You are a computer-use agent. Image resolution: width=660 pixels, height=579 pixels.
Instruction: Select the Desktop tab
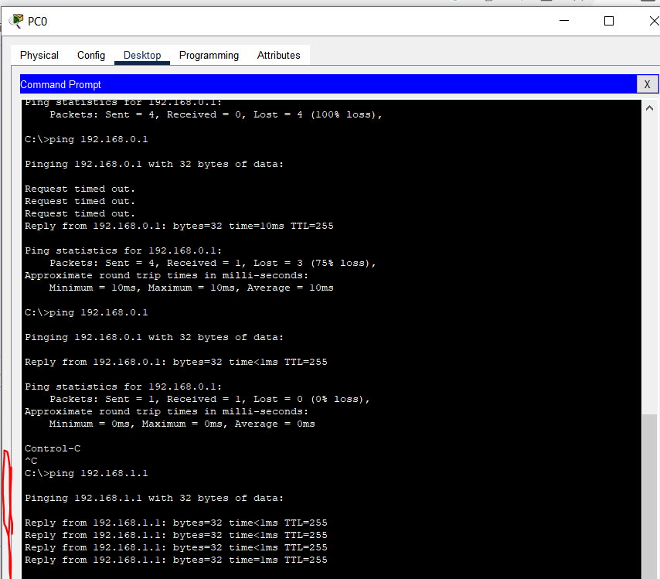tap(141, 55)
